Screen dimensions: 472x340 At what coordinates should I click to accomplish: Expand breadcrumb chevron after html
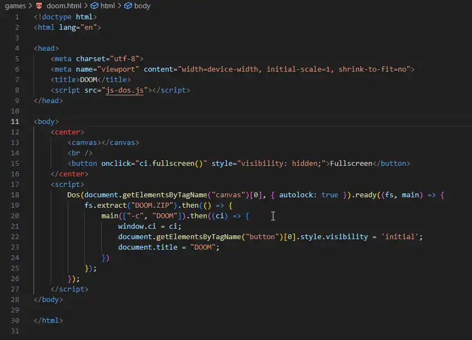[x=119, y=6]
